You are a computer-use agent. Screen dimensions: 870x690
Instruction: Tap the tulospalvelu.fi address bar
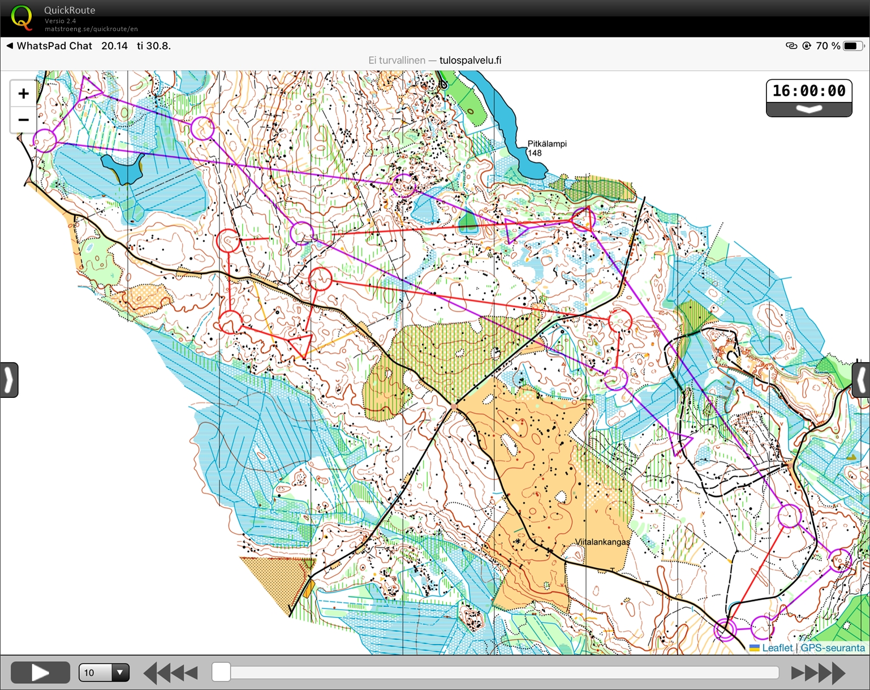tap(434, 61)
